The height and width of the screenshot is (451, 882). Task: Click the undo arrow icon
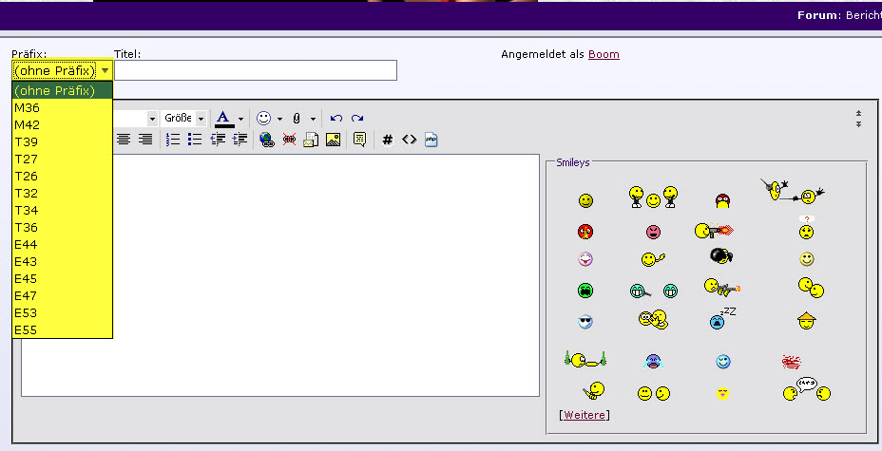[x=336, y=118]
